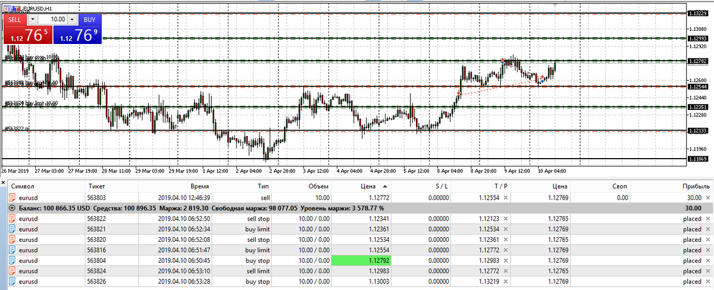This screenshot has width=714, height=290.
Task: Click the order icon for ticket 563826
Action: (x=12, y=282)
